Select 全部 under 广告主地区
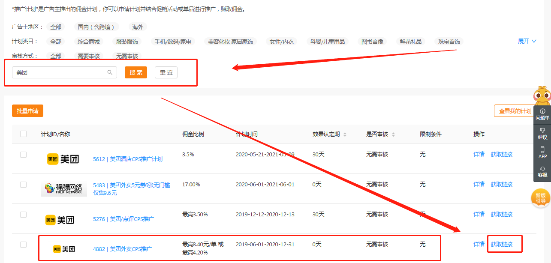The width and height of the screenshot is (551, 263). (x=56, y=27)
